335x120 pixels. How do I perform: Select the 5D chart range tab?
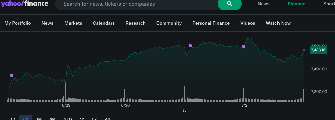pyautogui.click(x=26, y=118)
